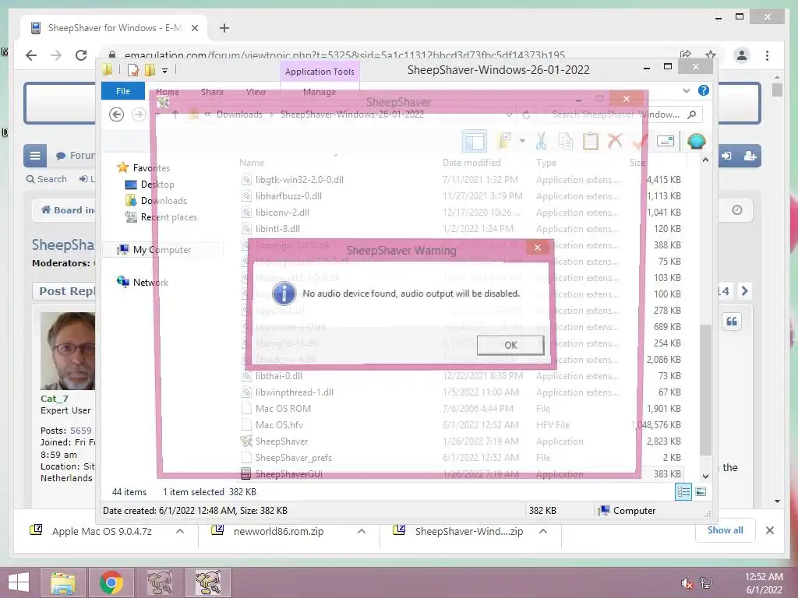The width and height of the screenshot is (798, 598).
Task: Click the Explorer Back arrow button
Action: (117, 114)
